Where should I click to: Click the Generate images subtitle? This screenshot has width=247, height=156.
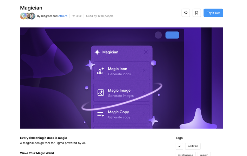tap(121, 96)
